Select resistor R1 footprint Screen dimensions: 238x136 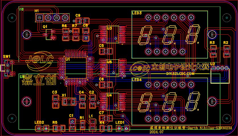click(x=82, y=125)
